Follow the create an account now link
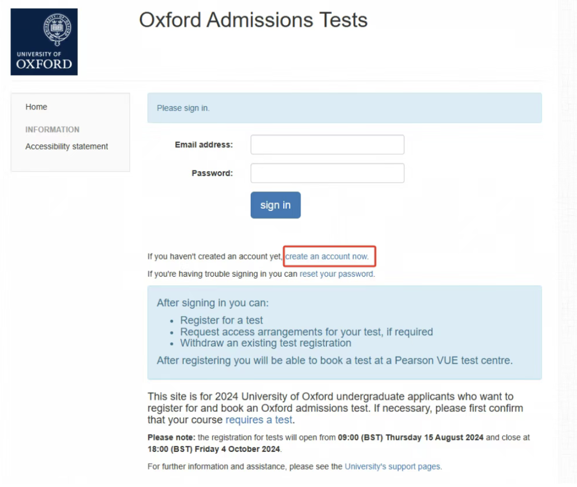The height and width of the screenshot is (487, 577). coord(327,256)
